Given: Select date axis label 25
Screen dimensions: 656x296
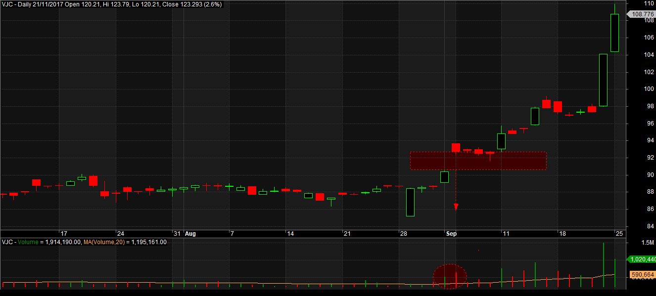Looking at the screenshot, I should [x=619, y=234].
